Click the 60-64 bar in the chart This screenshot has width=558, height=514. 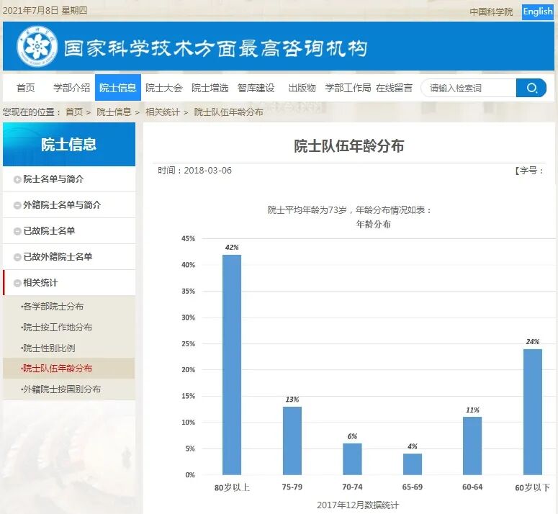coord(472,446)
